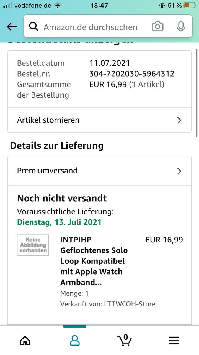199x355 pixels.
Task: Open the "Artikel stornieren" option
Action: point(99,120)
